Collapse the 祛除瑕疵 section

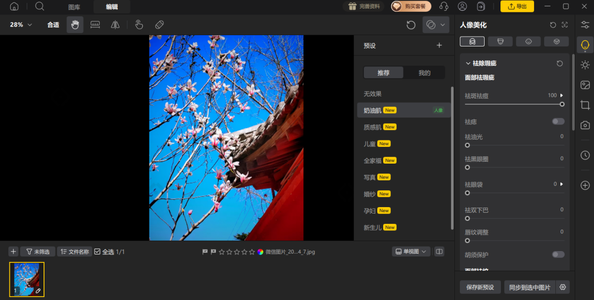(x=468, y=63)
